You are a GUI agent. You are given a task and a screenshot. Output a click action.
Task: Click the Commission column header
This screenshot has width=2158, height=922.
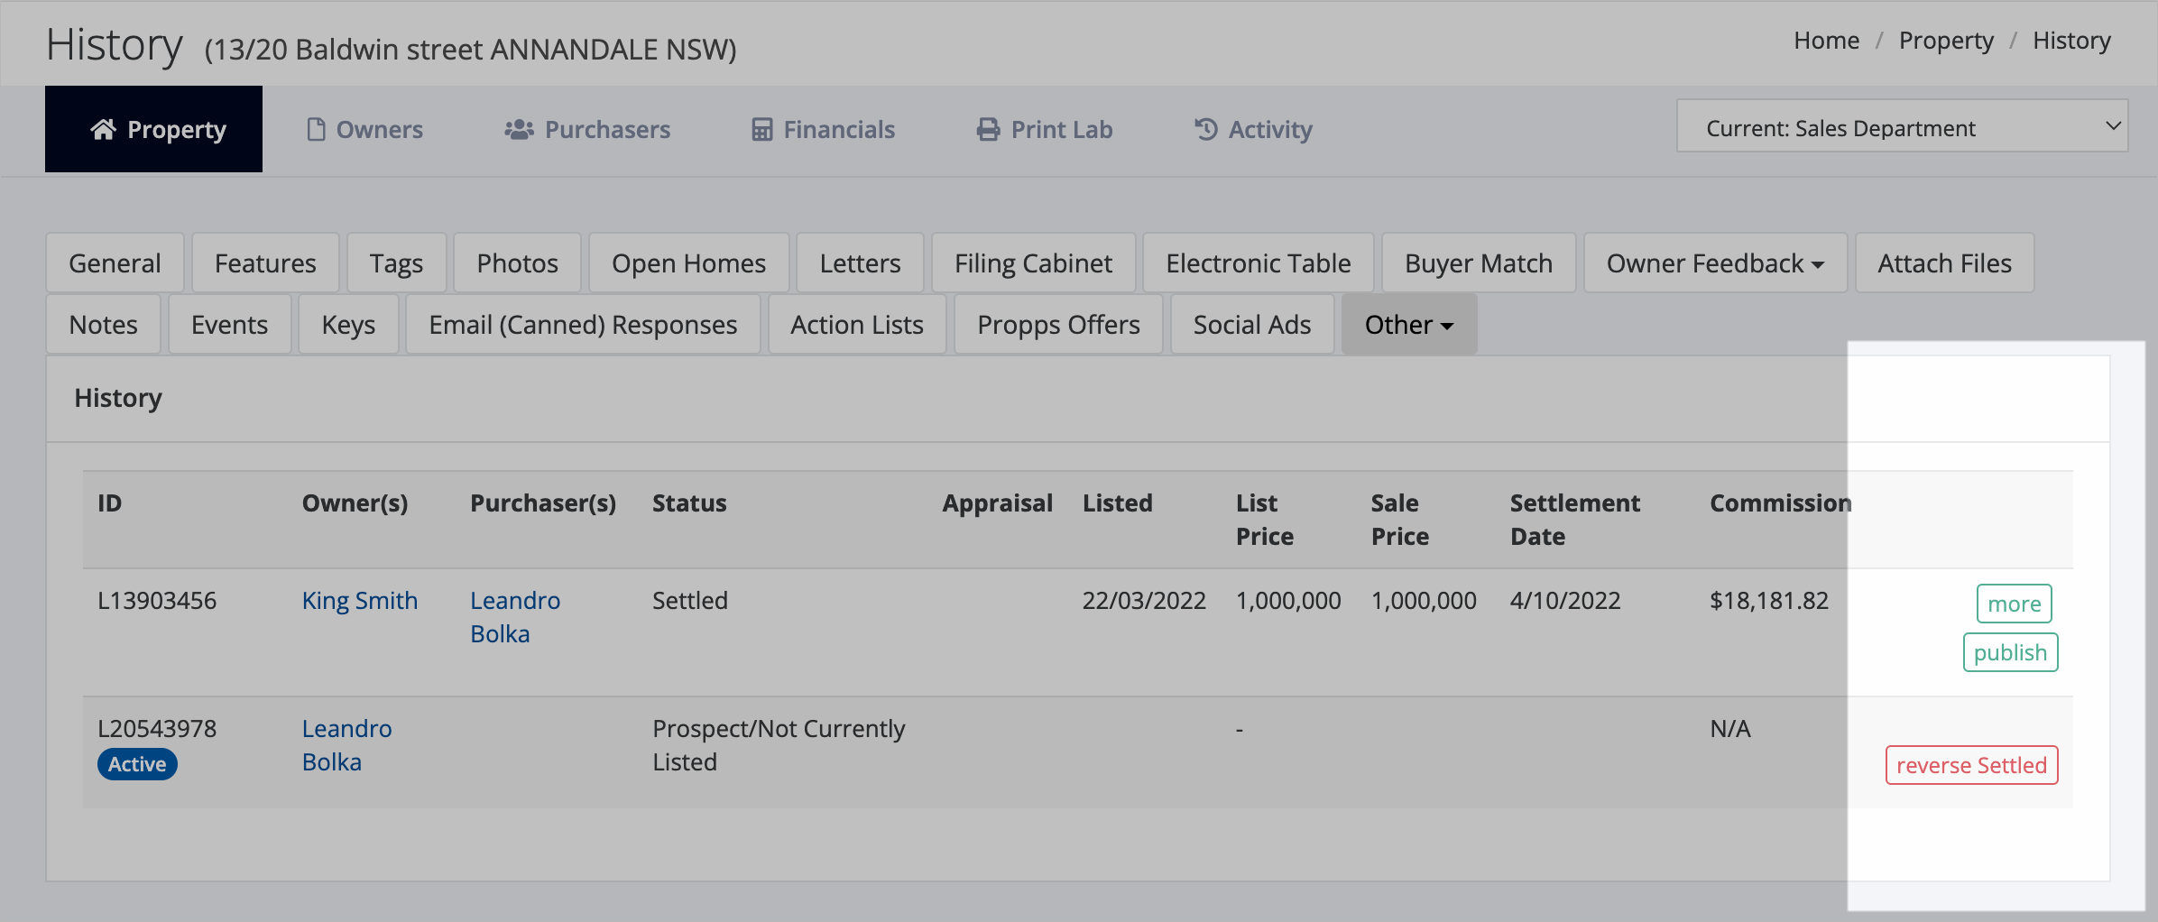(x=1781, y=503)
